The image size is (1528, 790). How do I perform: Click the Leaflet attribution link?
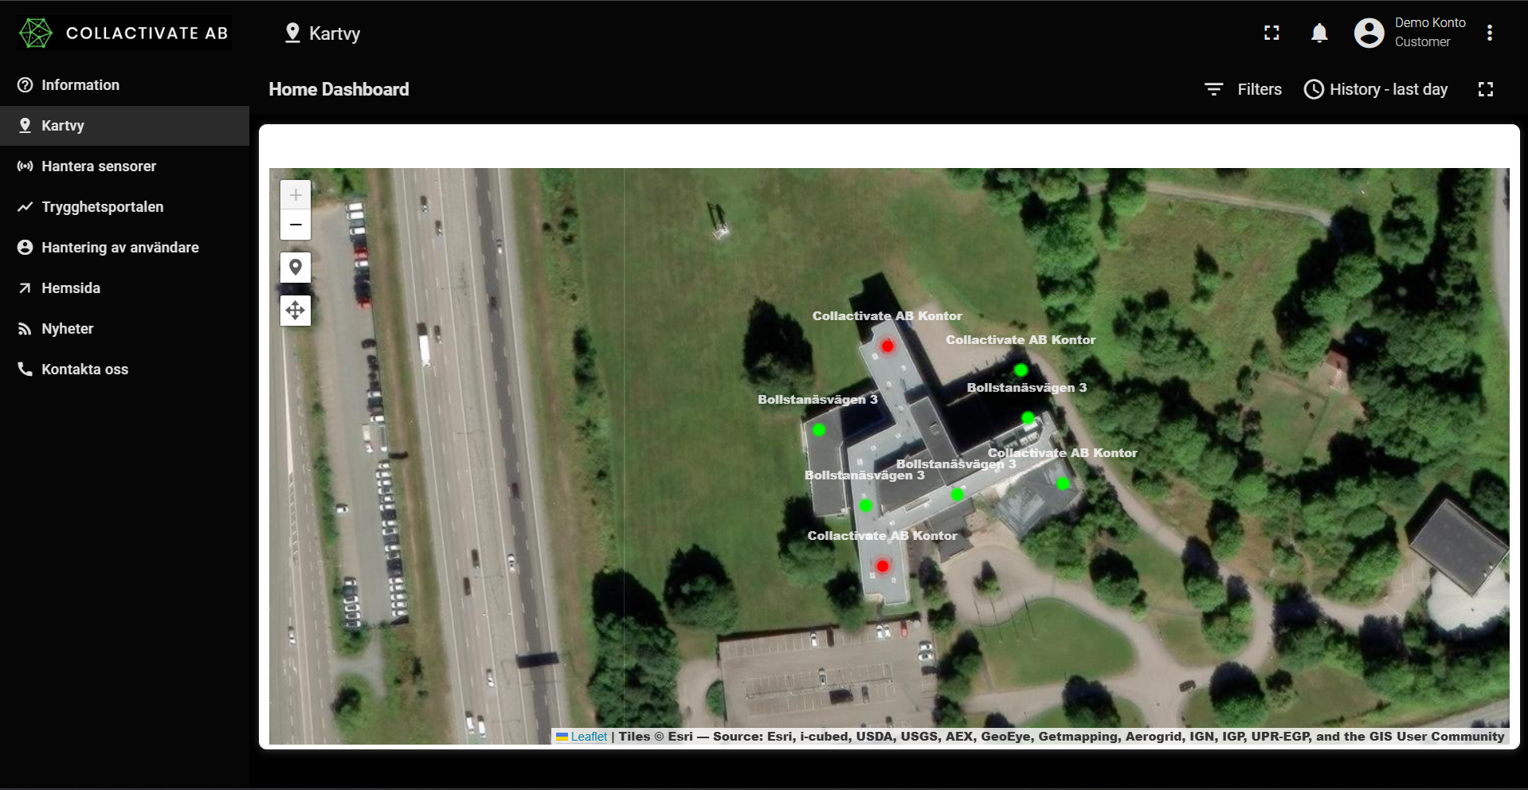point(589,737)
